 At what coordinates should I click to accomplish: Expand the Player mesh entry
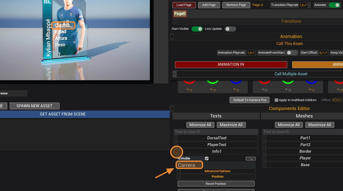point(264,158)
